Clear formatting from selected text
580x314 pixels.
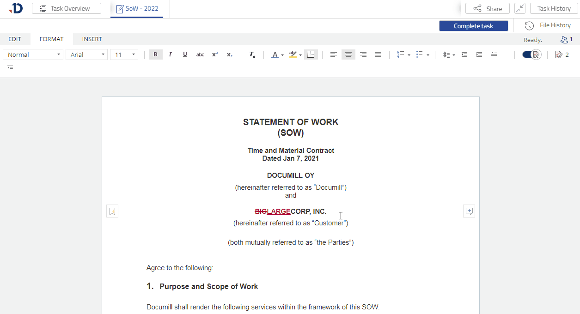252,54
